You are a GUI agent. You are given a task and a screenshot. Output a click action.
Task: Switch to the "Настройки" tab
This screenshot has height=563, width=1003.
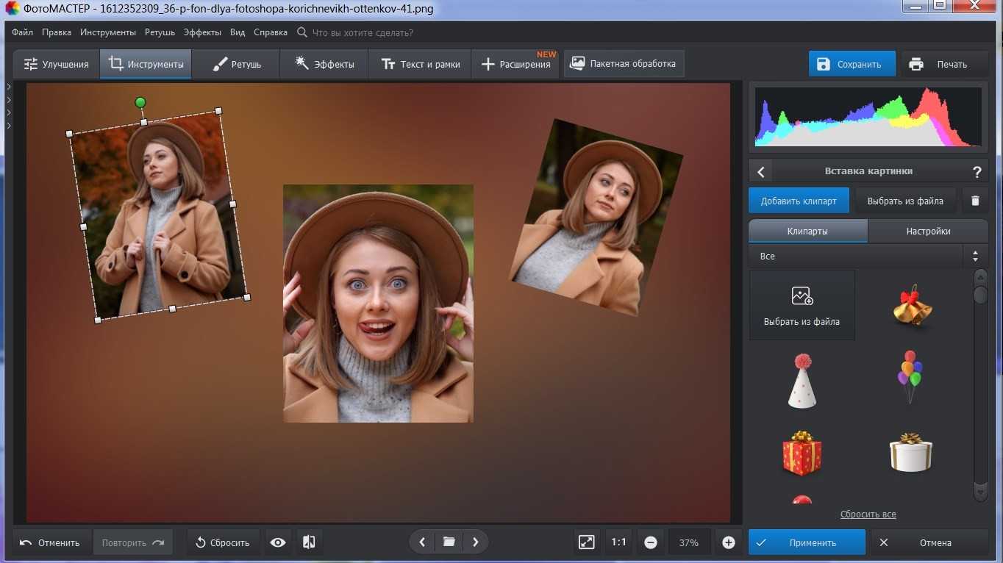tap(928, 231)
